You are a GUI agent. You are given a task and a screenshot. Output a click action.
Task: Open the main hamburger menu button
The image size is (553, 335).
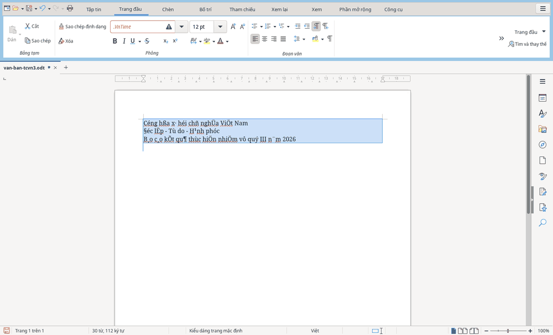coord(543,8)
